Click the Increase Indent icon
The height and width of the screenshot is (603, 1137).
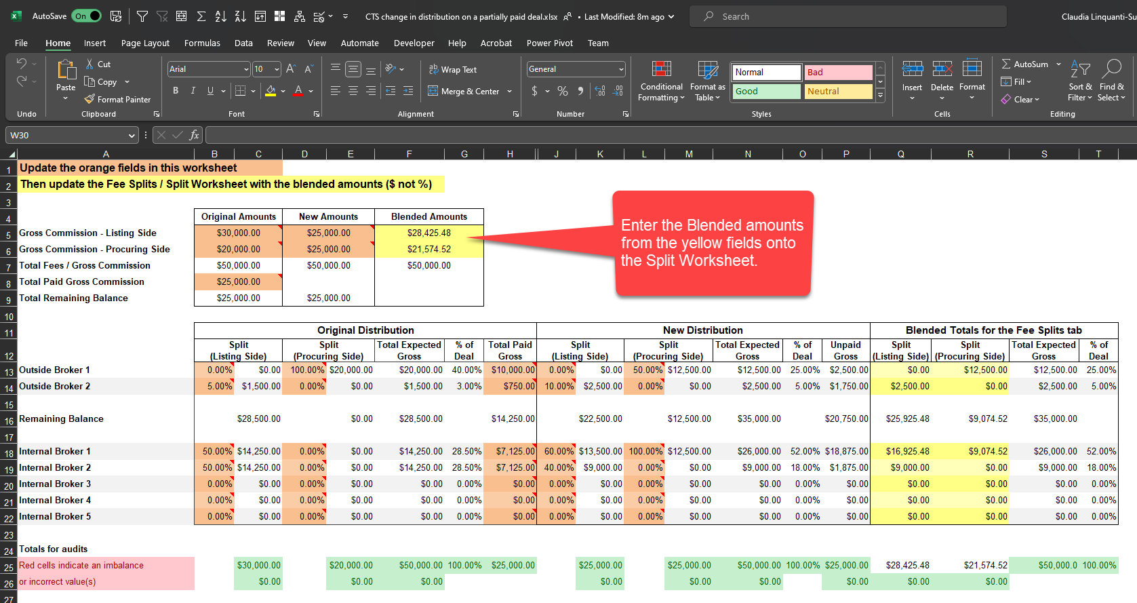tap(408, 90)
